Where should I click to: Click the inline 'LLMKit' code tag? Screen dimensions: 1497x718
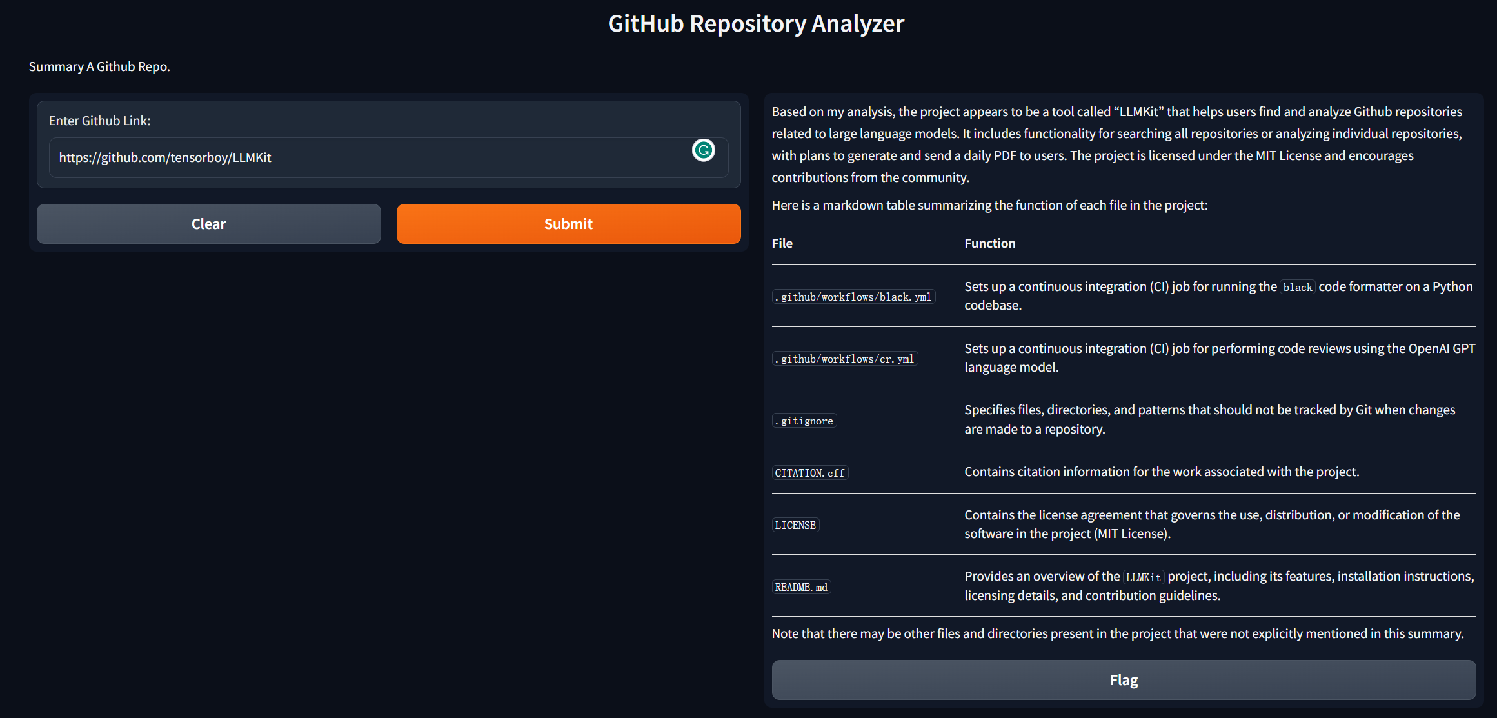click(1144, 577)
